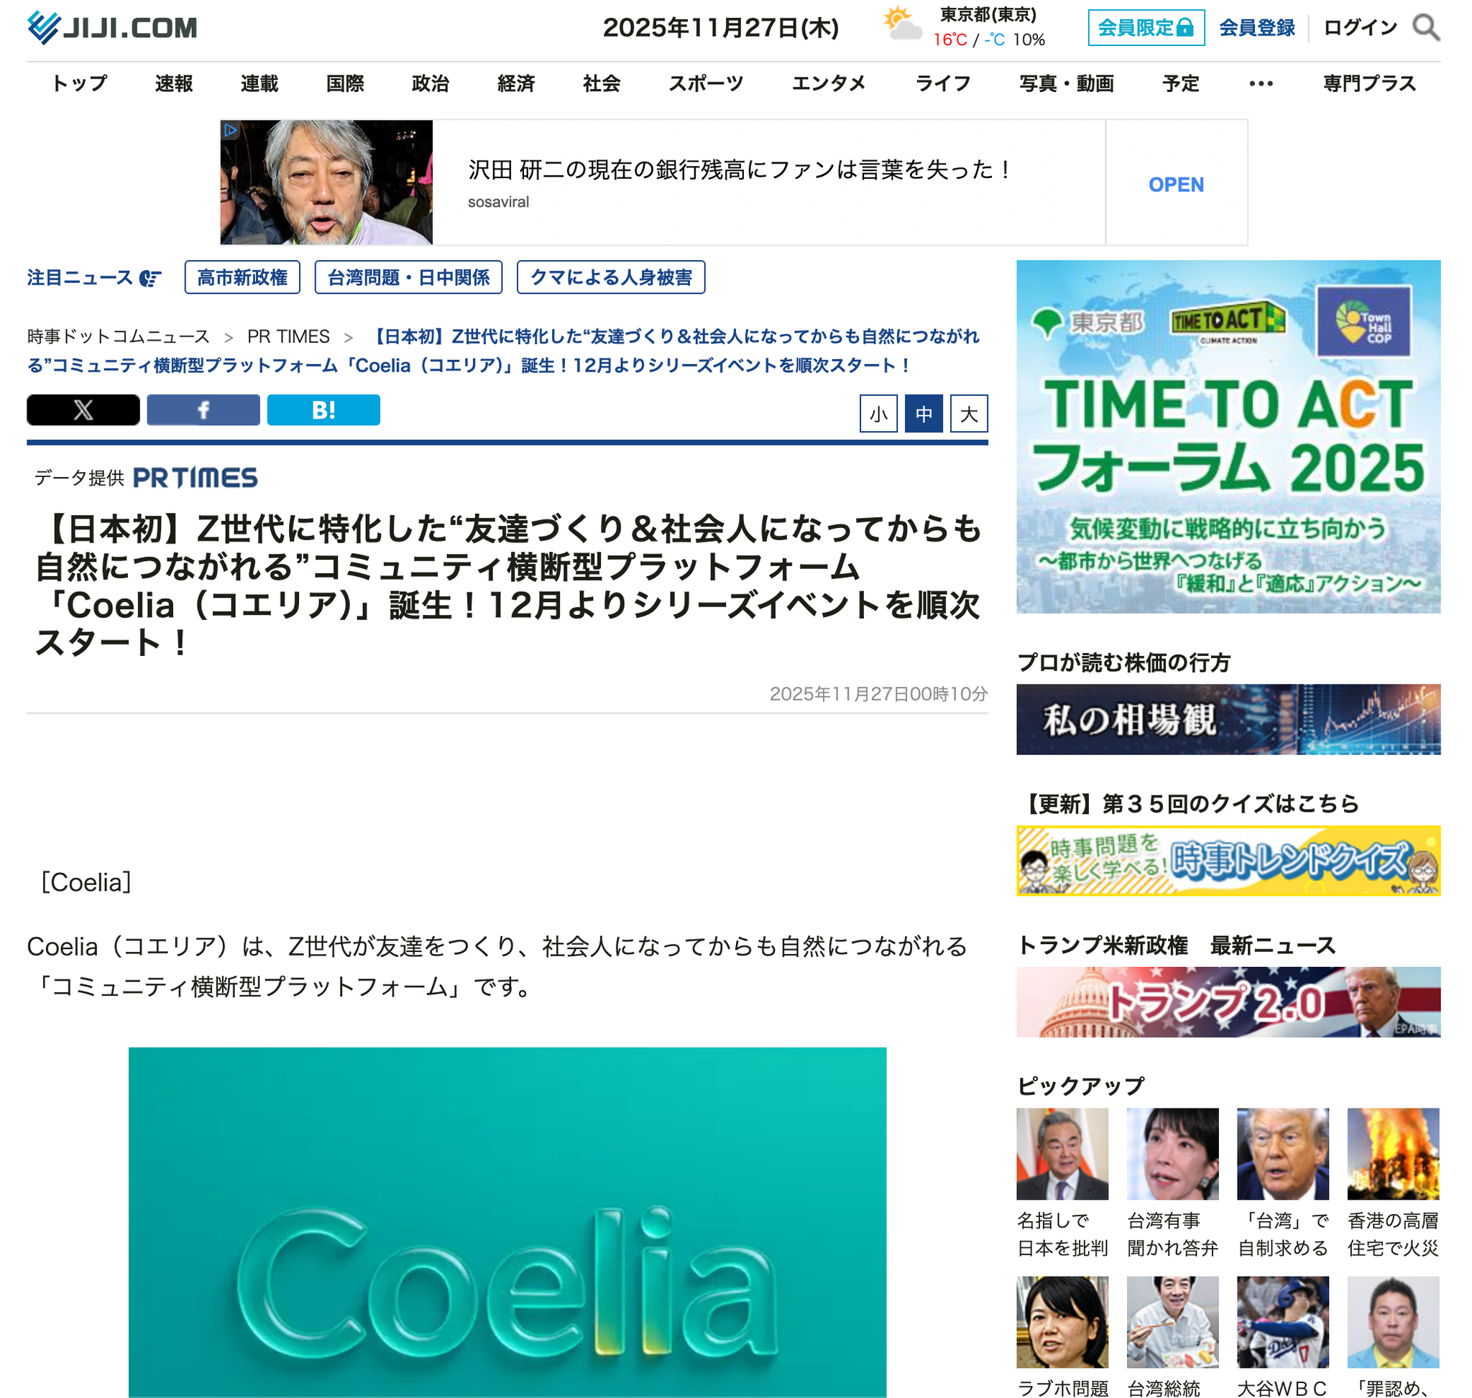Open the 会員限定 members-only button
Image resolution: width=1472 pixels, height=1398 pixels.
1146,27
